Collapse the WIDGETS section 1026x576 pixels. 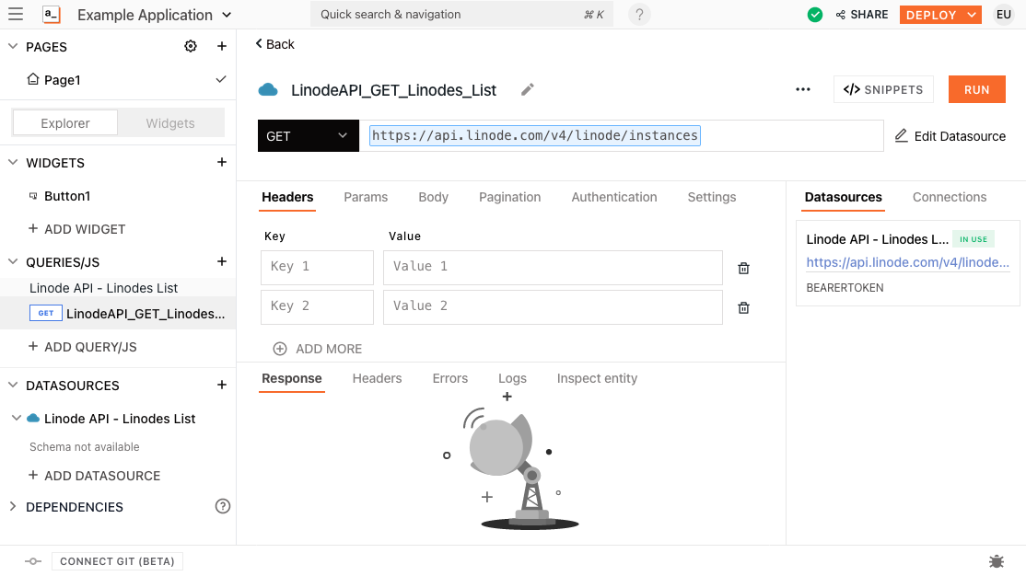coord(13,163)
